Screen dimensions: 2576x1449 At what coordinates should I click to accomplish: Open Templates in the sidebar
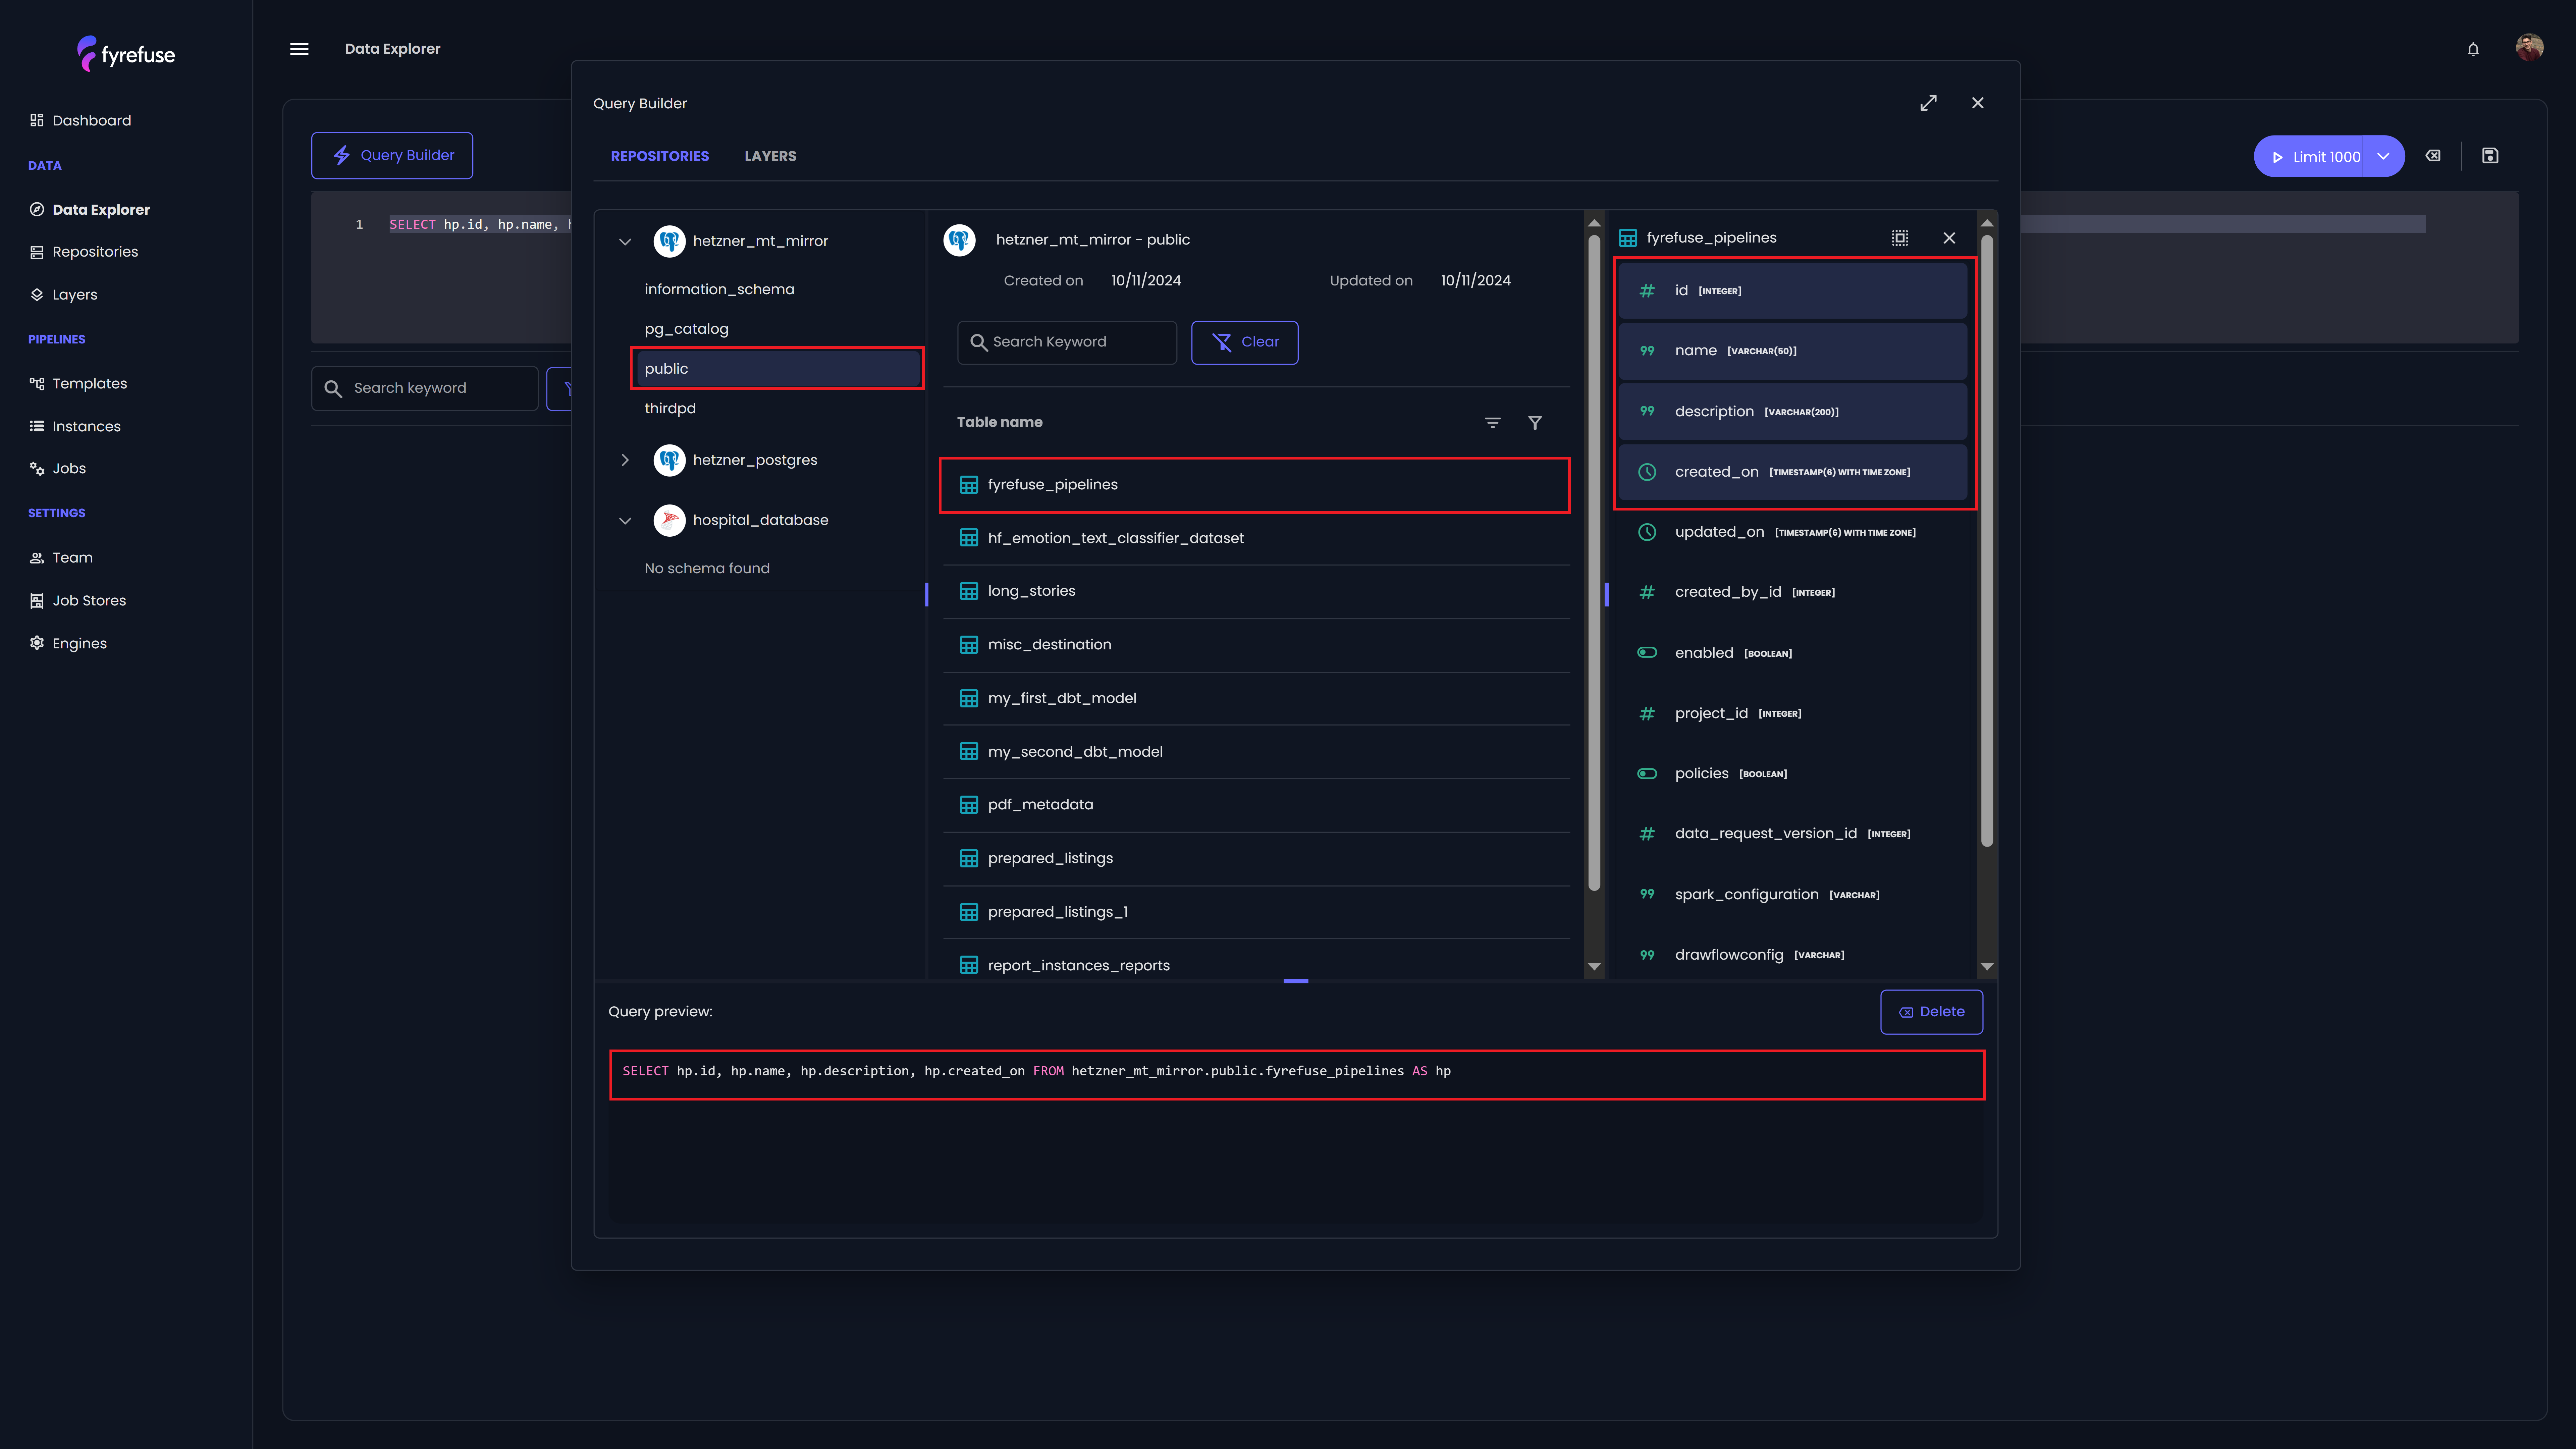point(78,384)
